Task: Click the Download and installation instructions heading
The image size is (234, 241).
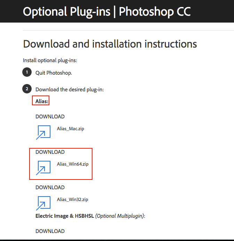Action: [x=110, y=44]
